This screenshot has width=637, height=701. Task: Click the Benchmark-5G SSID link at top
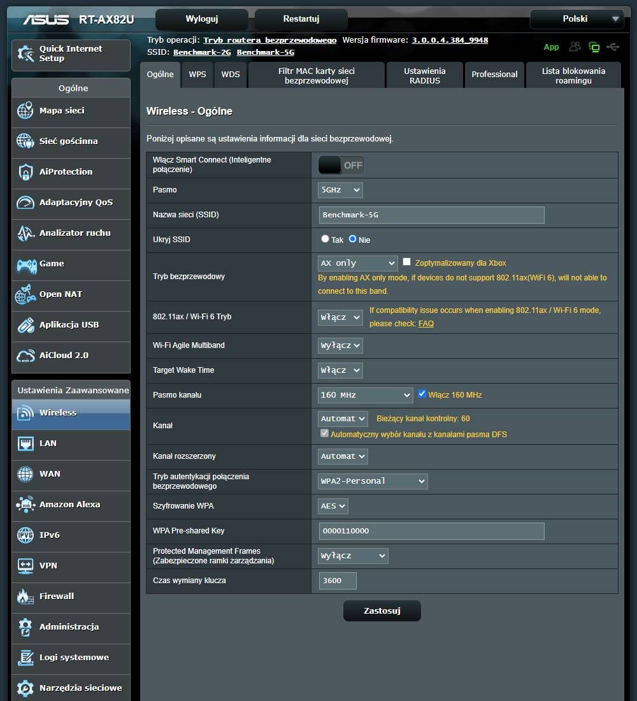click(266, 52)
